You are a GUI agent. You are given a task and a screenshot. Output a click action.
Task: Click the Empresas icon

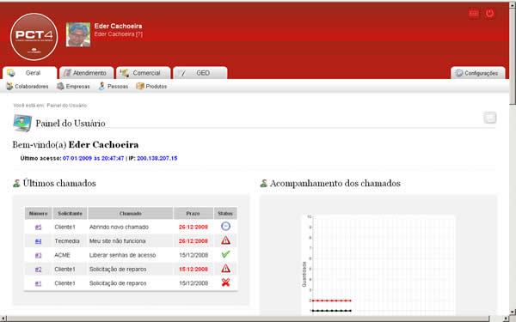(x=60, y=86)
